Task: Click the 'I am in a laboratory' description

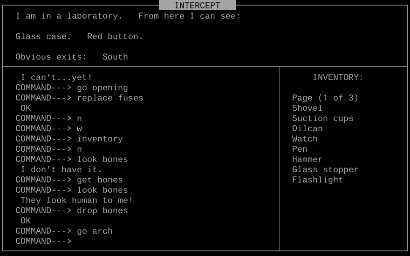Action: [x=69, y=16]
